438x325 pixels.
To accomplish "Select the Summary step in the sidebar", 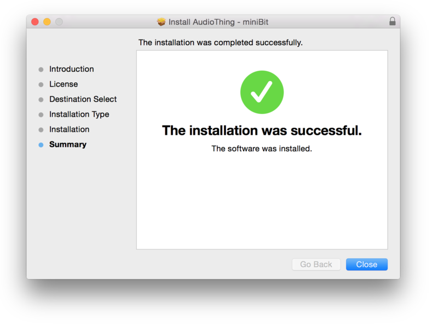I will pyautogui.click(x=68, y=145).
